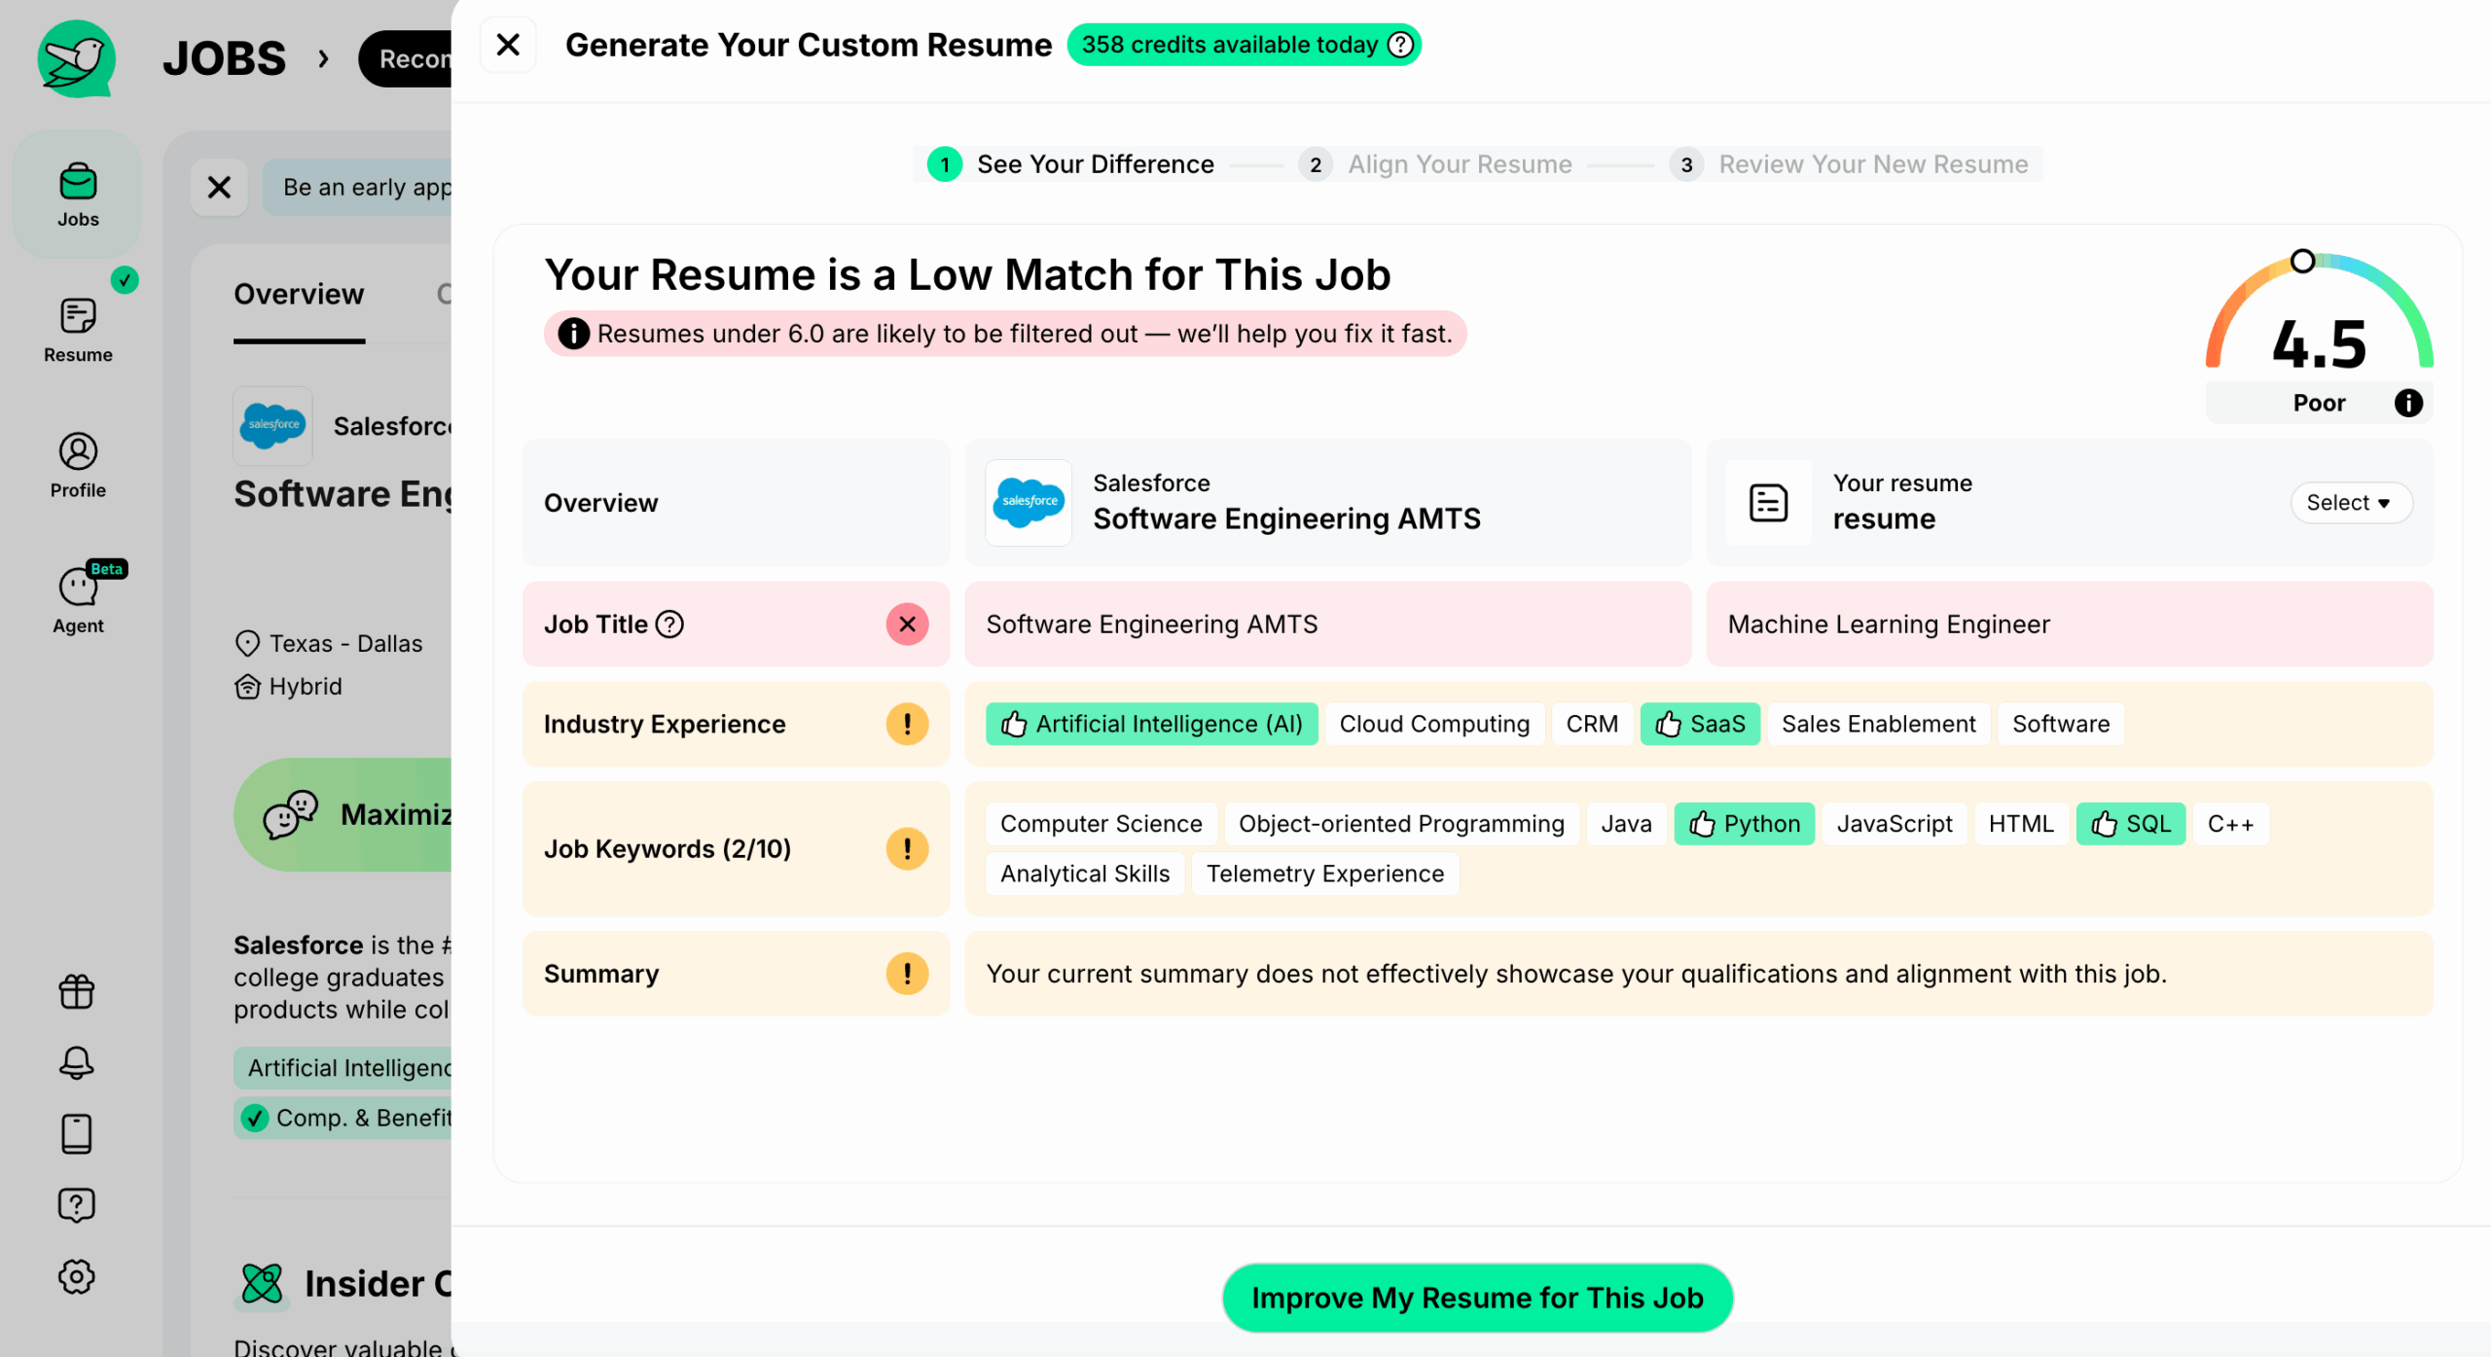Toggle the Python keyword chip

1744,824
